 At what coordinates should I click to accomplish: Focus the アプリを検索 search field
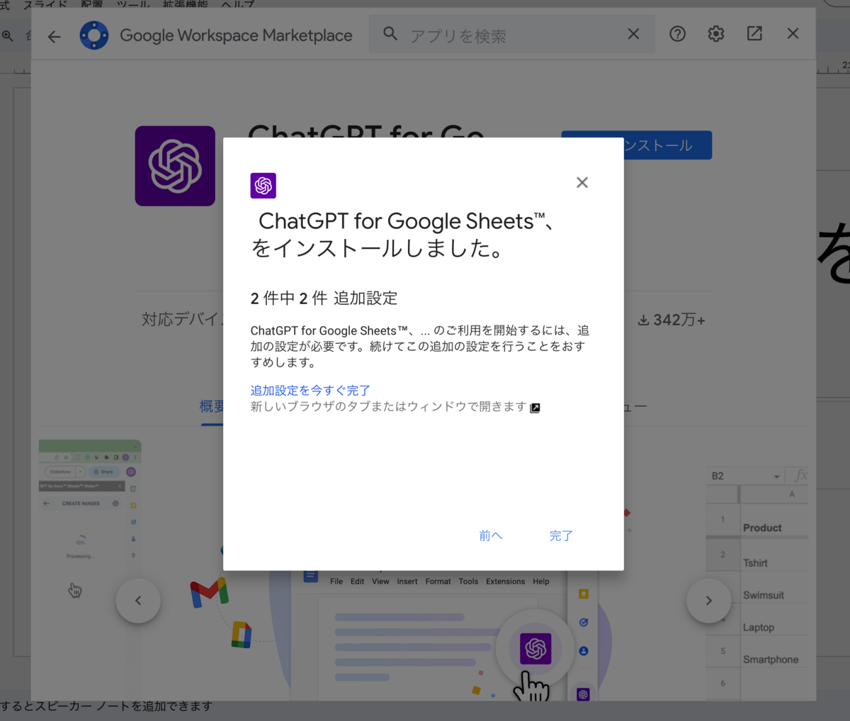(x=511, y=34)
